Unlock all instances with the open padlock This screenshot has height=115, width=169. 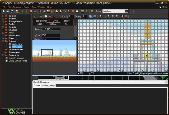58,16
